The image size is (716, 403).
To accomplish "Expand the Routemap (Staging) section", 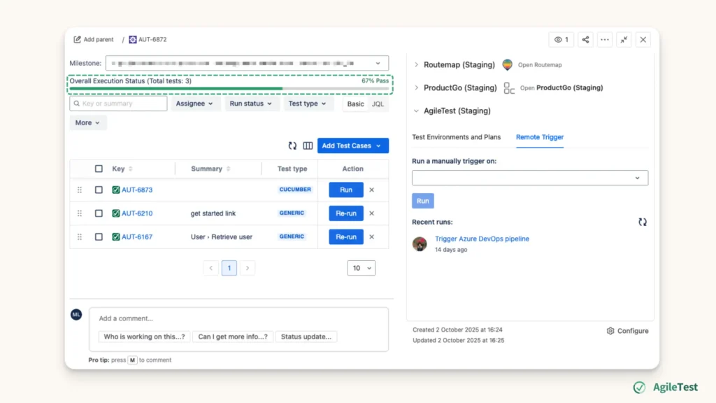I will tap(416, 65).
